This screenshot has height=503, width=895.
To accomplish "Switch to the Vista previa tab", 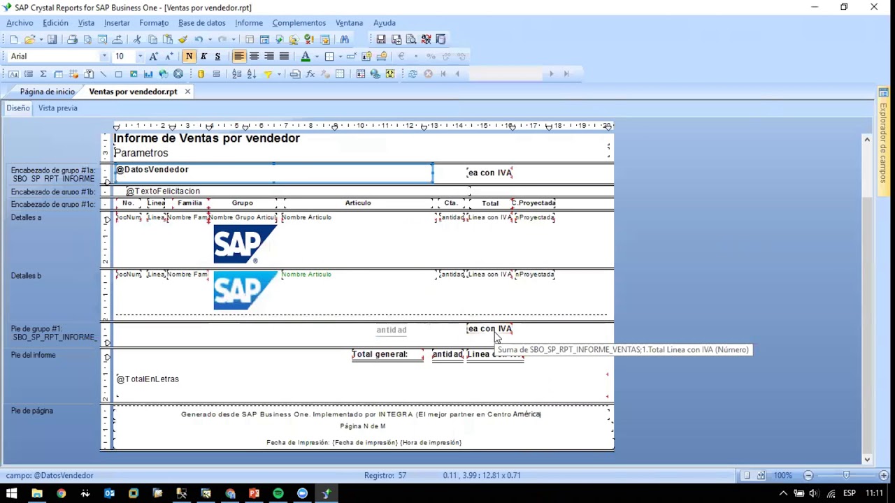I will coord(58,108).
